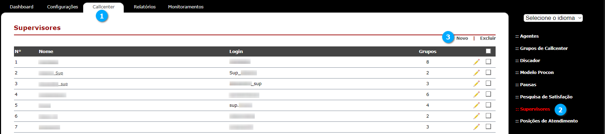The image size is (605, 134).
Task: Check the box on supervisor row 4
Action: click(488, 94)
